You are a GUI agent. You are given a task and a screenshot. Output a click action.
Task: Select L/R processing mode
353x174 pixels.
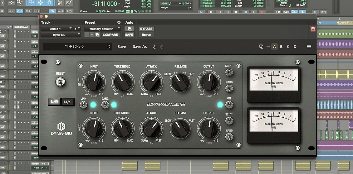click(x=55, y=102)
